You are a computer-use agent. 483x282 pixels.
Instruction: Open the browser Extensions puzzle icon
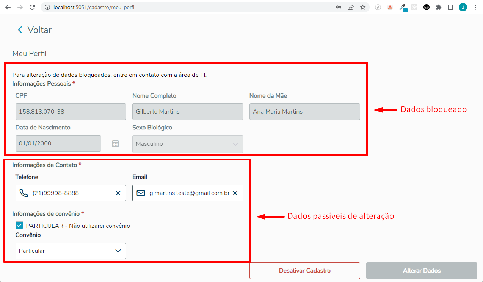point(439,7)
